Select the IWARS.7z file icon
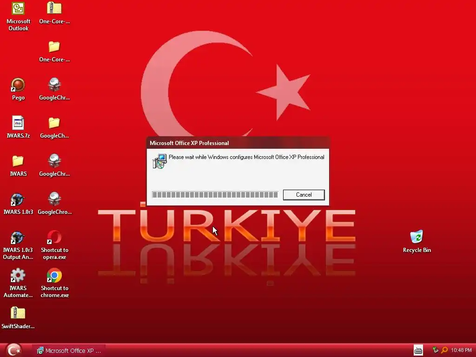 [18, 123]
